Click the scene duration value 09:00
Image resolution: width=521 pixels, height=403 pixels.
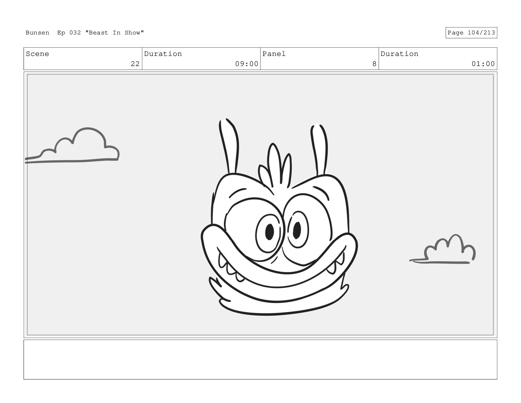(247, 64)
